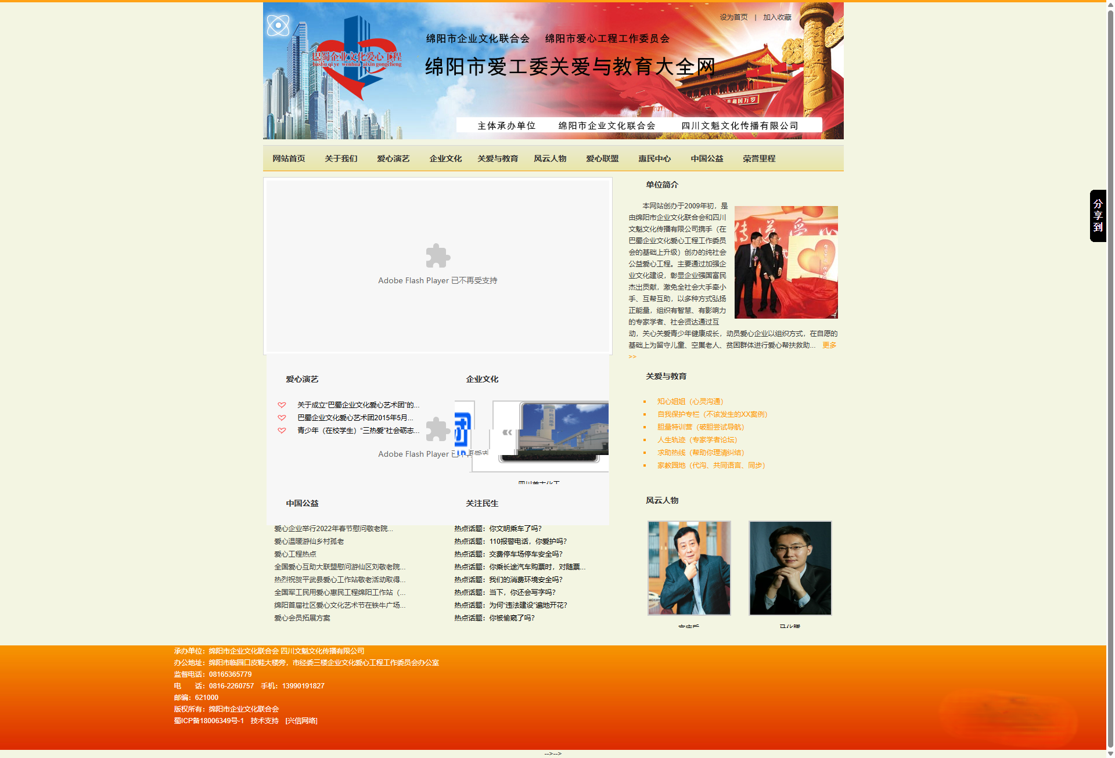
Task: Open the 关于我们 menu item
Action: click(x=341, y=158)
